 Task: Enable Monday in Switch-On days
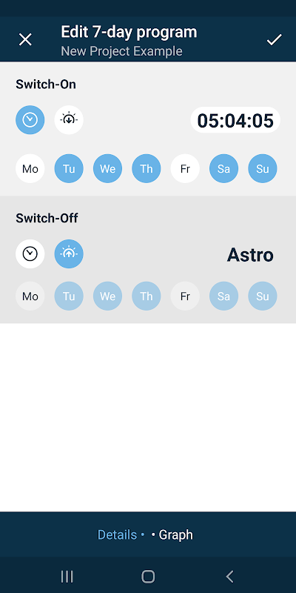(x=30, y=168)
